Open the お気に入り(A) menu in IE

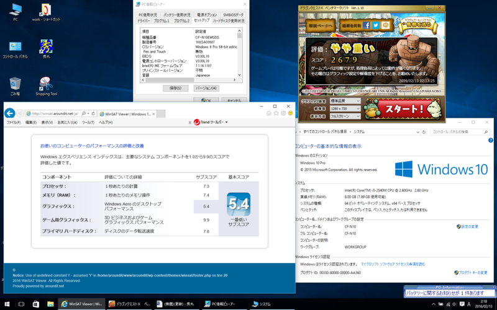point(68,122)
